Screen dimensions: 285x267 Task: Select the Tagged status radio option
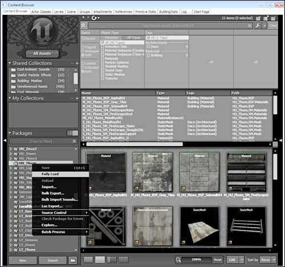point(83,47)
